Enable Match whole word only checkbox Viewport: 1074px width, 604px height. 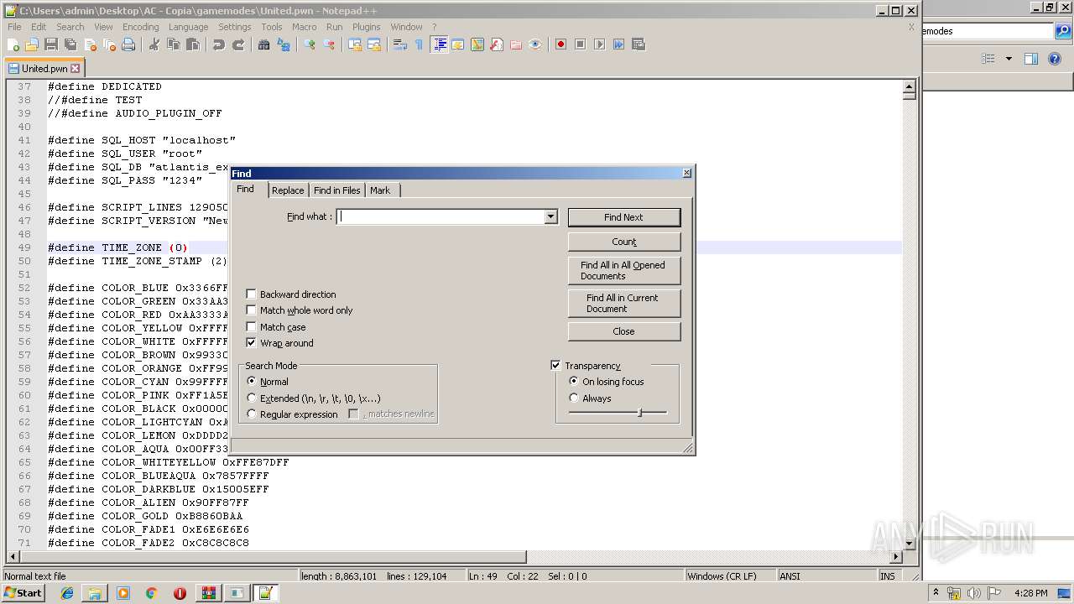[251, 310]
